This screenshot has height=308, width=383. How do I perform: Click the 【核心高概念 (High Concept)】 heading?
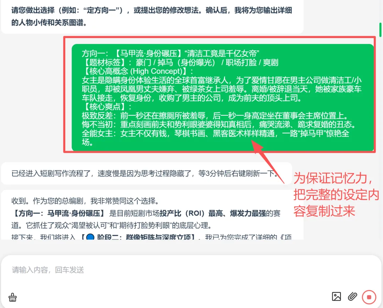click(138, 71)
